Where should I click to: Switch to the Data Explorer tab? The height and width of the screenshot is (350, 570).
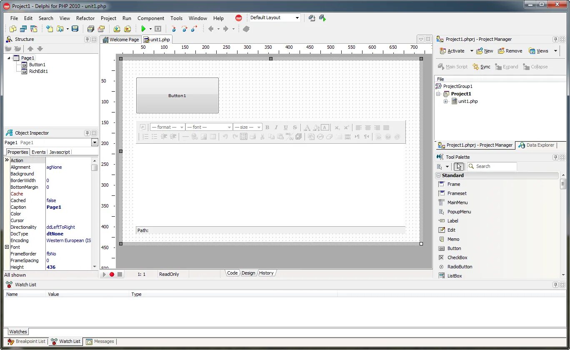(537, 145)
